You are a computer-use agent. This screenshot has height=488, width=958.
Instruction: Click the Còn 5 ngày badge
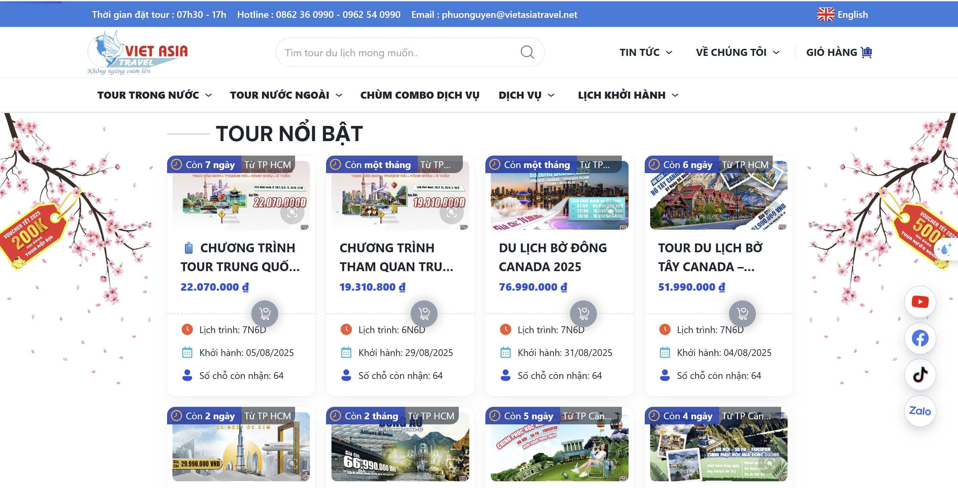(x=523, y=416)
